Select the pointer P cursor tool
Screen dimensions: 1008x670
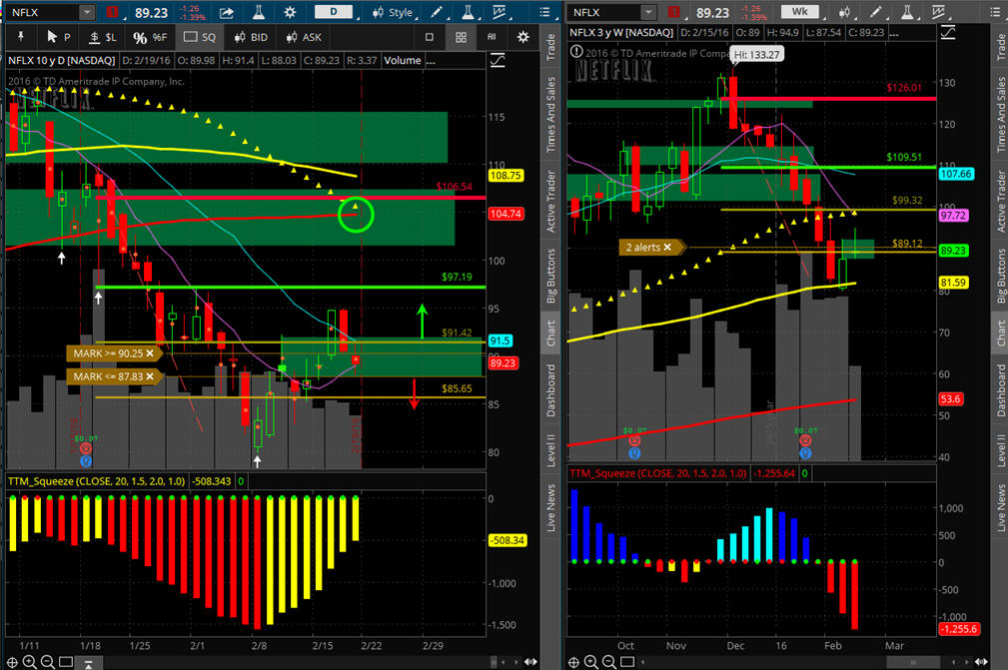[59, 37]
